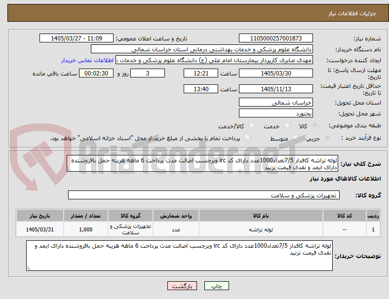Click the نام کالا column header
Image resolution: width=389 pixels, height=299 pixels.
point(261,216)
